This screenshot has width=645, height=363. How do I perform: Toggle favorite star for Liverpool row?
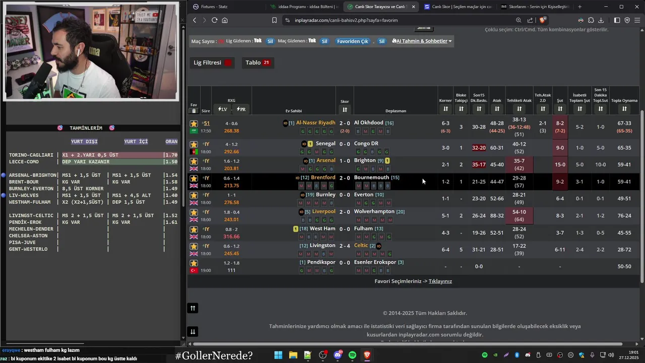pyautogui.click(x=193, y=213)
